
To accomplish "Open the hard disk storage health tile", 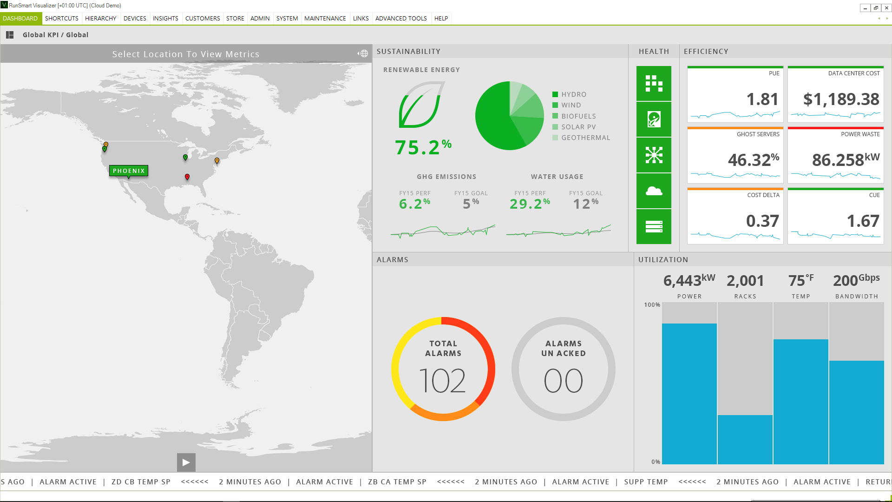I will (x=654, y=119).
